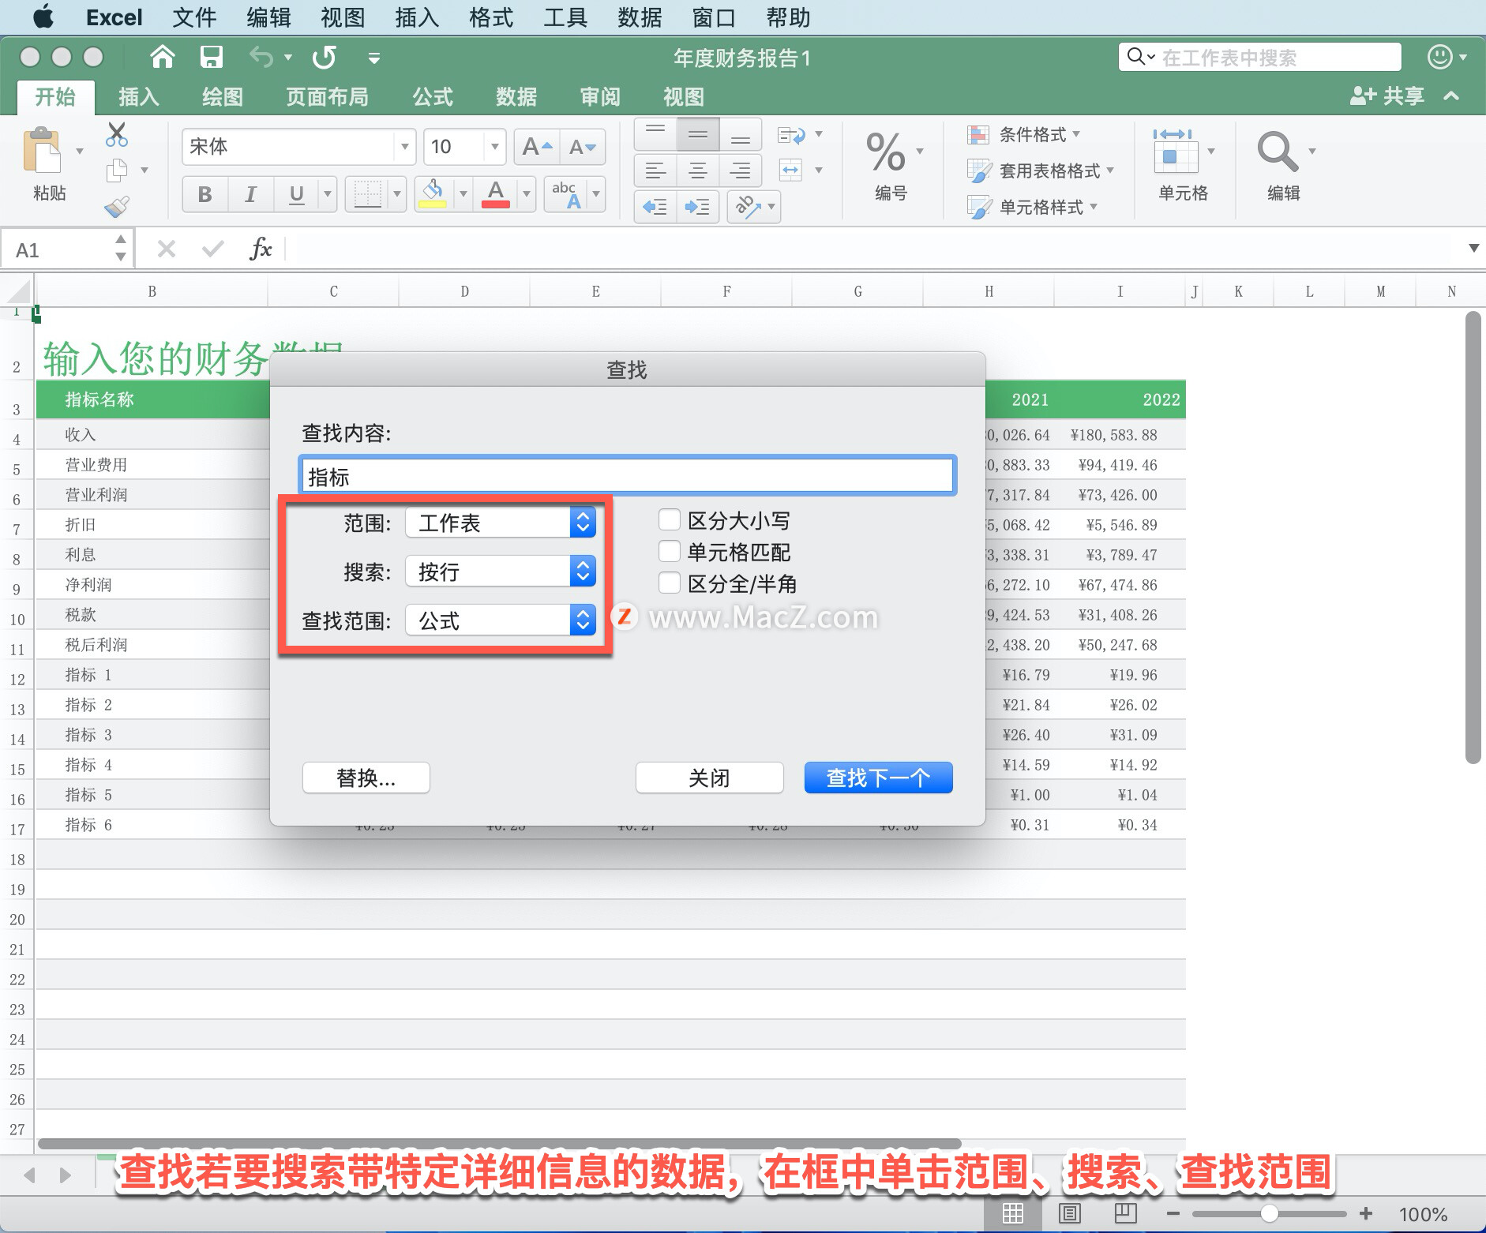Click the 查找内容 text field
Screen dimensions: 1486x1233
coord(628,476)
